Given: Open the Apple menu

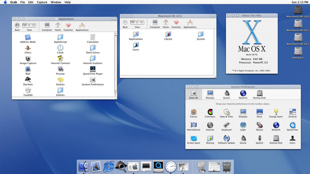Looking at the screenshot, I should tap(5, 2).
